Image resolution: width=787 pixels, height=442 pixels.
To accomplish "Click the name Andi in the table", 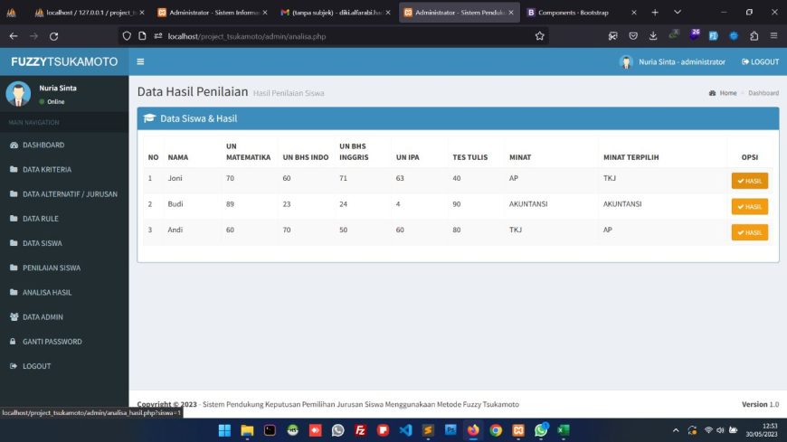I will pyautogui.click(x=175, y=230).
